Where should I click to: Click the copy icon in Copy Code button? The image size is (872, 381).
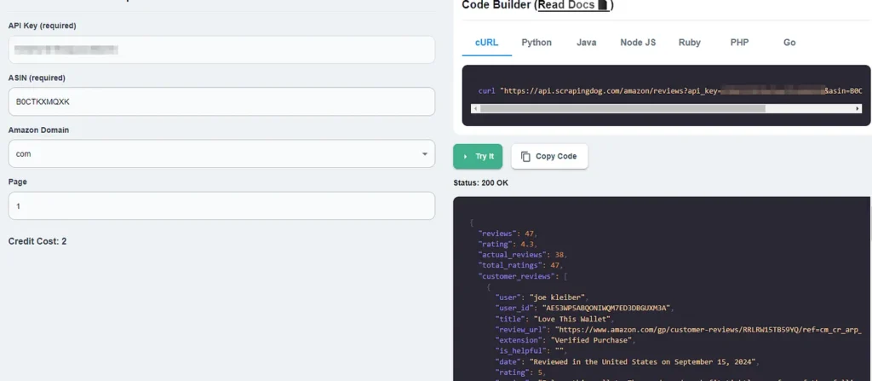point(525,157)
